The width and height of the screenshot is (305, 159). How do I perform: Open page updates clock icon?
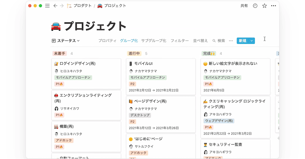[255, 6]
